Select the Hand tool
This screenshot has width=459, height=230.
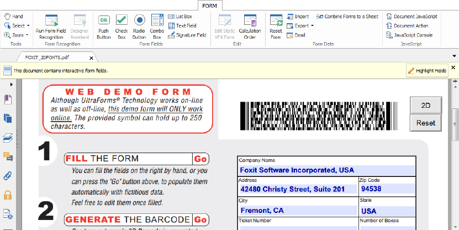click(13, 17)
